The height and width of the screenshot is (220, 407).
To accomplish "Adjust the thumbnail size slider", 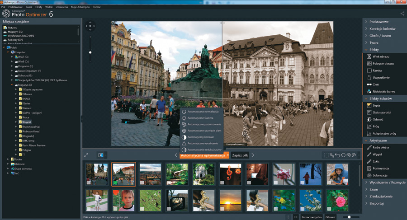I will pyautogui.click(x=349, y=217).
